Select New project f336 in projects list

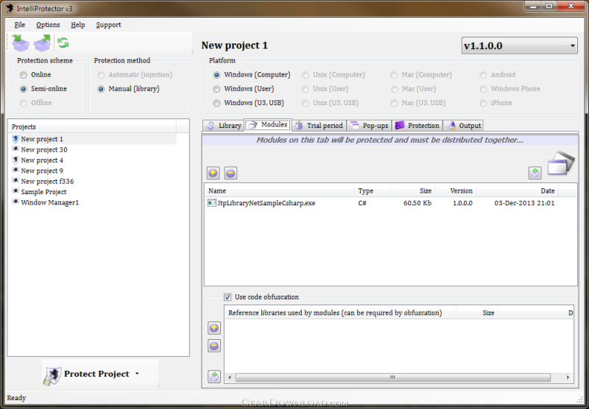93,181
